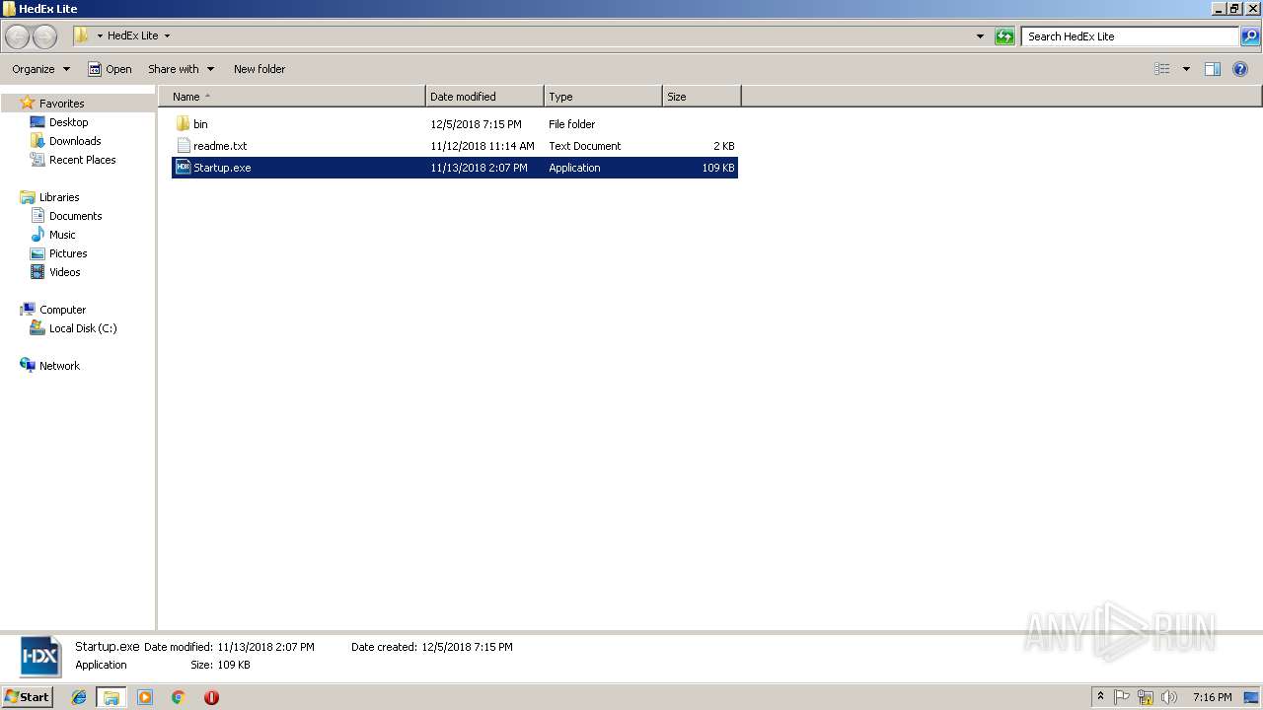Click the Search HedEx Lite field

[x=1131, y=36]
